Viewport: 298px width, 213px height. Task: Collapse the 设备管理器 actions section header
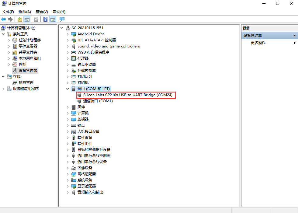(294, 36)
